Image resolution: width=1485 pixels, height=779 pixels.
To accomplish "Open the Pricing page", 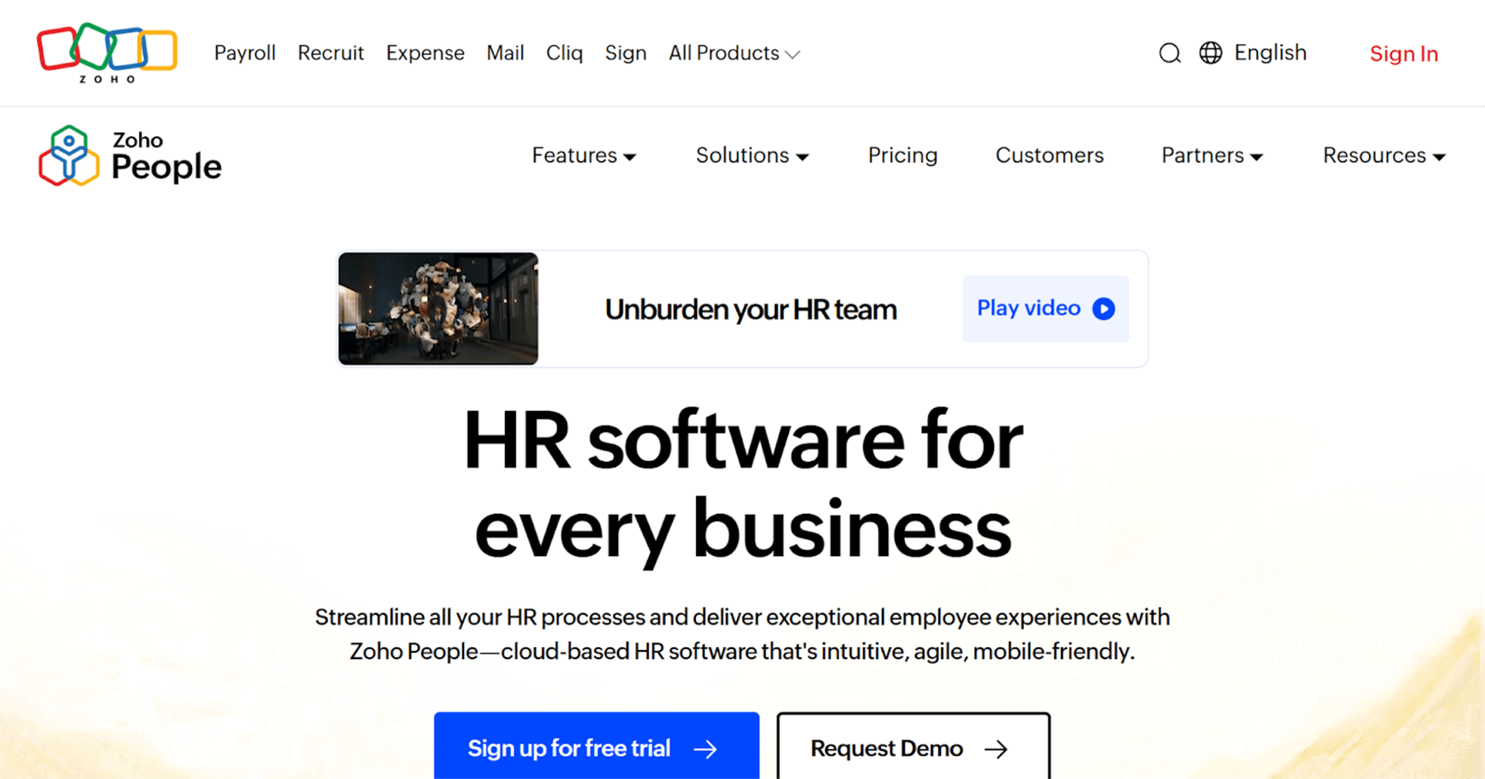I will [903, 155].
